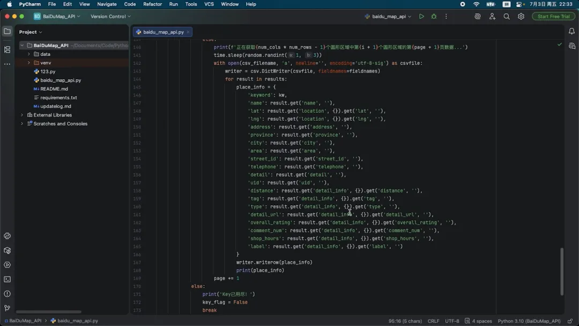Screen dimensions: 579x326
Task: Collapse the BaiDuMap_API root folder
Action: coord(22,46)
